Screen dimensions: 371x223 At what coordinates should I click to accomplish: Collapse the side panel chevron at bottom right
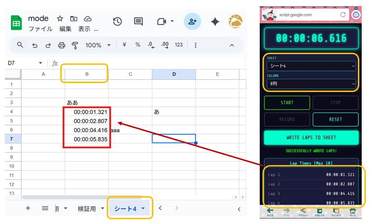point(239,209)
